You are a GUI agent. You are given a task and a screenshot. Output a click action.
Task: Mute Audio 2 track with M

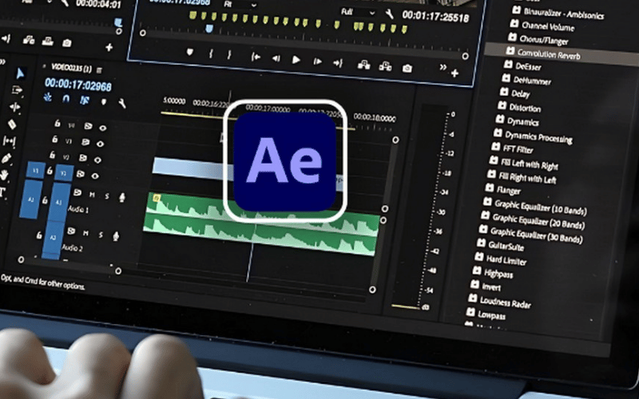[86, 233]
